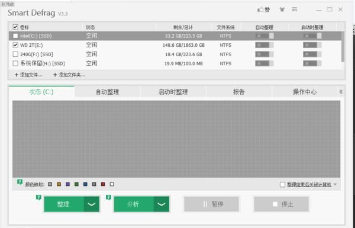Uncheck the WD 2T(E:) drive checkbox

tap(15, 45)
